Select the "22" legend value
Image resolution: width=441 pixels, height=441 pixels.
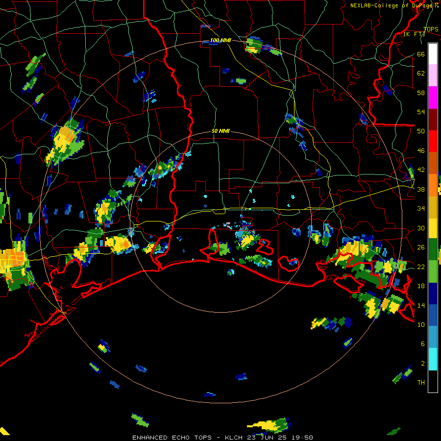[x=421, y=267]
